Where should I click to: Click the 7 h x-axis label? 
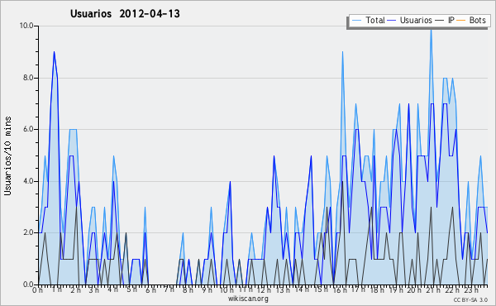tap(169, 289)
